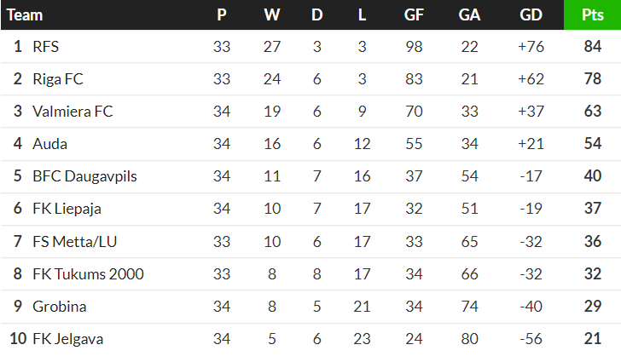This screenshot has width=621, height=362.
Task: Click the Grobina team name
Action: click(59, 307)
